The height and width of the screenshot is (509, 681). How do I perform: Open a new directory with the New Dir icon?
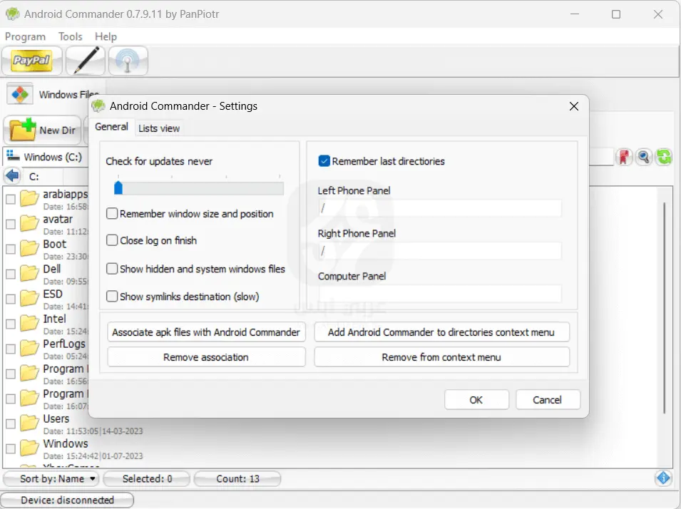tap(43, 130)
